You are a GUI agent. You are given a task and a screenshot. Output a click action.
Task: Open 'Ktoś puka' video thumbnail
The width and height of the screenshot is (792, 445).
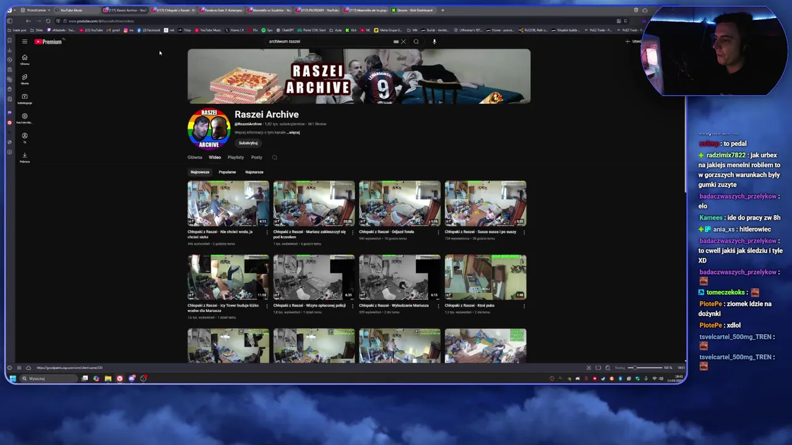[x=485, y=277]
